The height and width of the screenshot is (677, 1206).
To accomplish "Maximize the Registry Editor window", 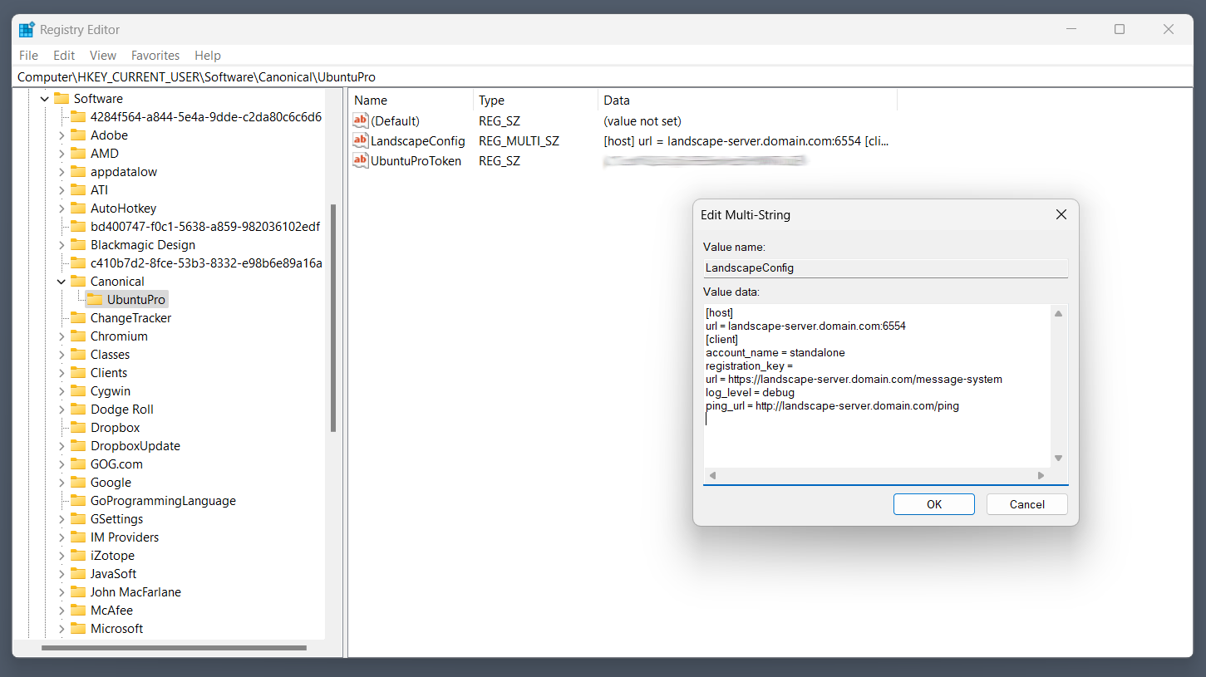I will (1120, 30).
